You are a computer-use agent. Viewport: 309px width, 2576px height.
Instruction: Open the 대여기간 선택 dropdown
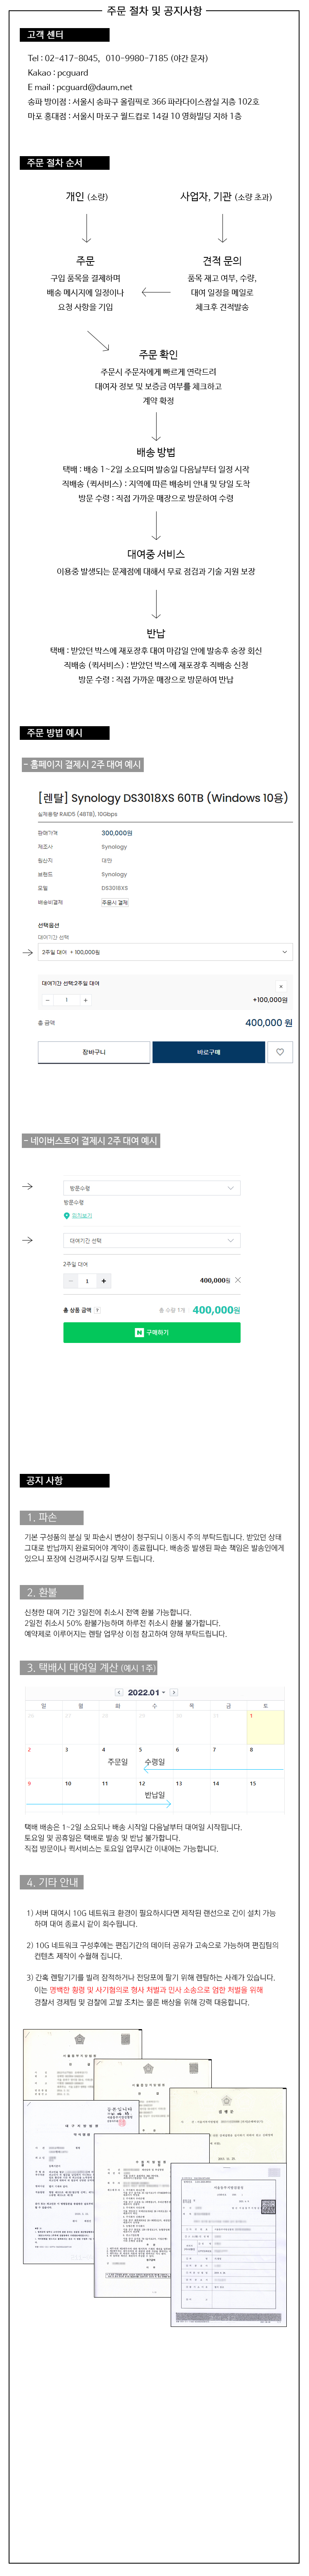click(152, 1241)
